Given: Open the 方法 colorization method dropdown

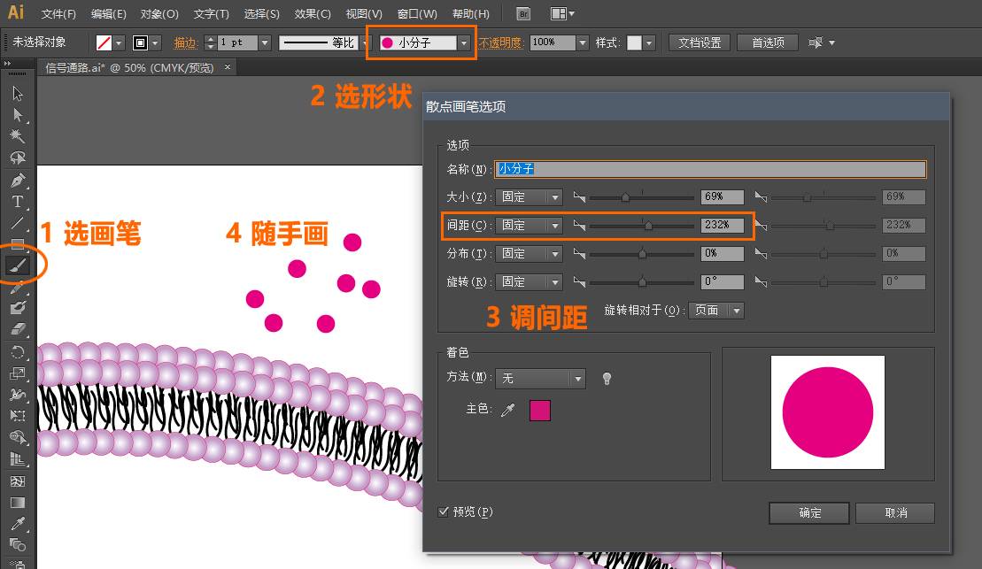Looking at the screenshot, I should [540, 378].
